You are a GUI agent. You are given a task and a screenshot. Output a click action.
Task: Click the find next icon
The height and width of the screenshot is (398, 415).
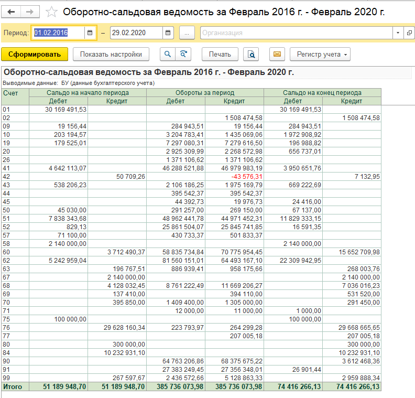coord(183,55)
